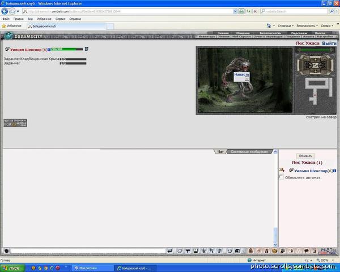Screen dimensions: 340x272
Task: Switch to the Системные сообщения tab
Action: pos(249,152)
